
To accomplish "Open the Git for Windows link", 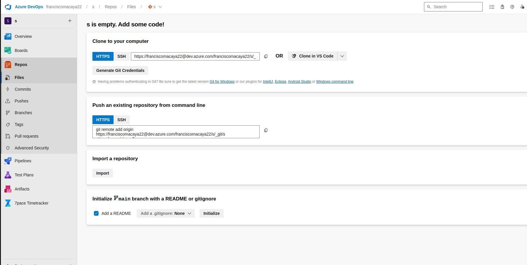I will point(222,82).
